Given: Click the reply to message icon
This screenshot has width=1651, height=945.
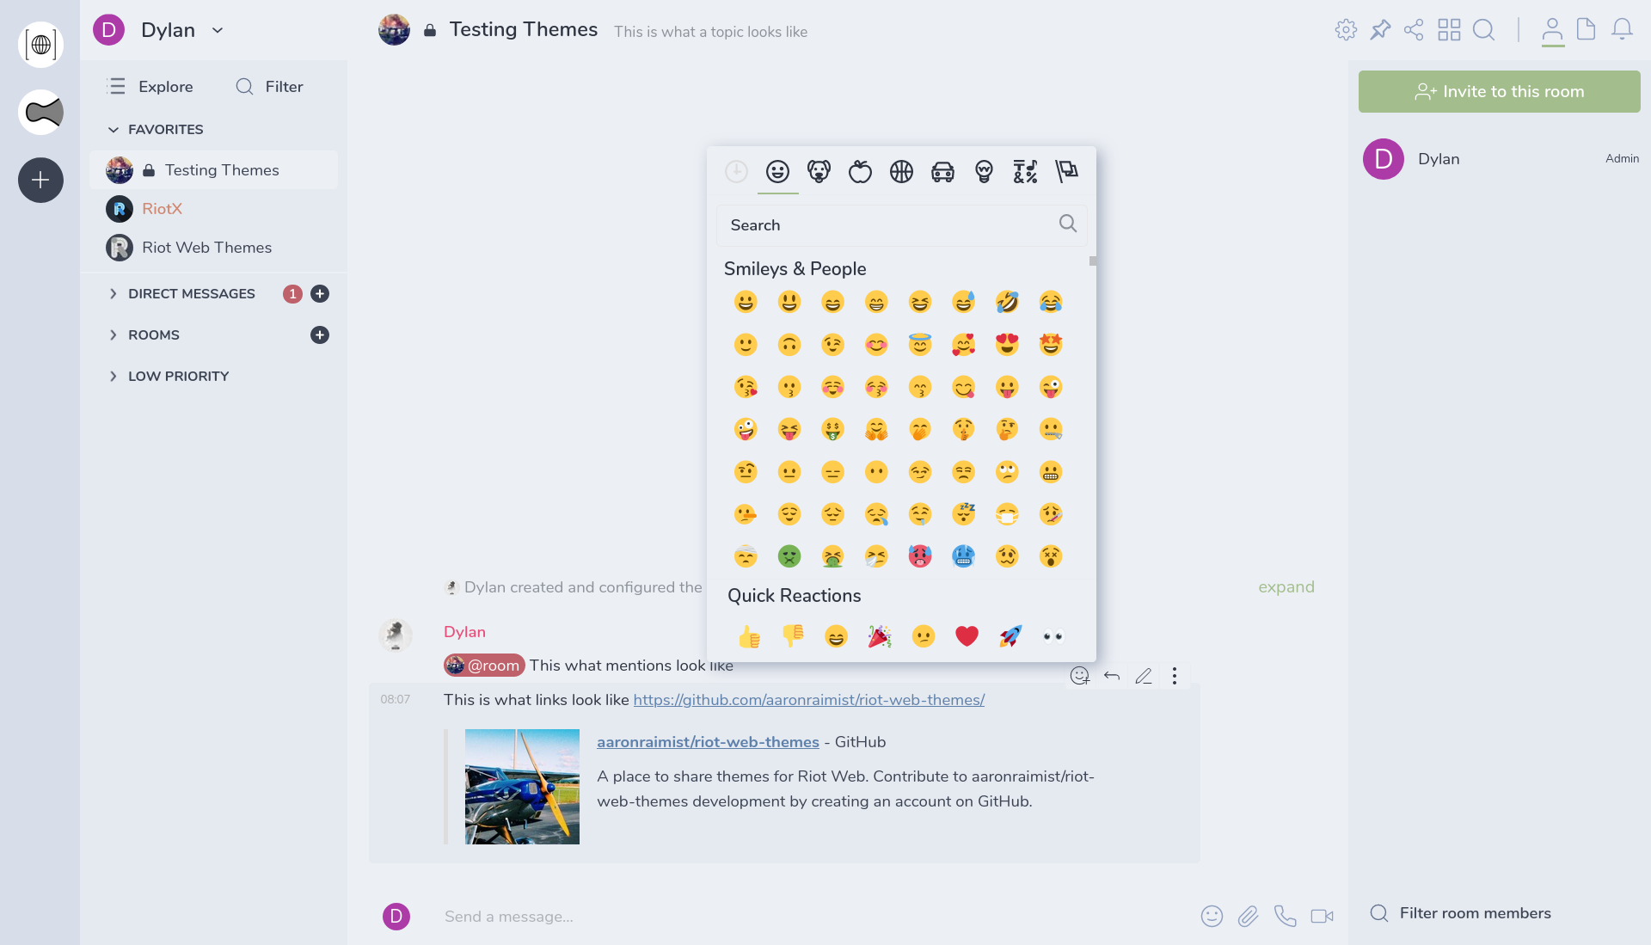Looking at the screenshot, I should [1113, 676].
